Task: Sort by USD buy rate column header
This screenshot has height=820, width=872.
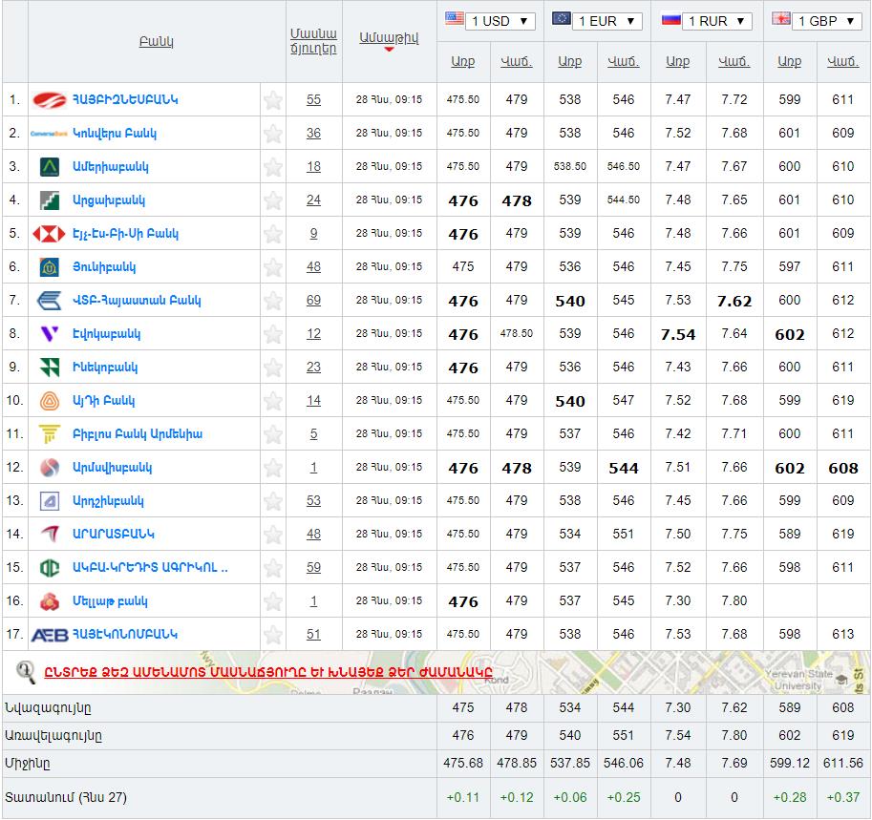Action: 463,61
